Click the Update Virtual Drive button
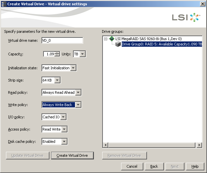The height and width of the screenshot is (173, 207). coord(28,155)
